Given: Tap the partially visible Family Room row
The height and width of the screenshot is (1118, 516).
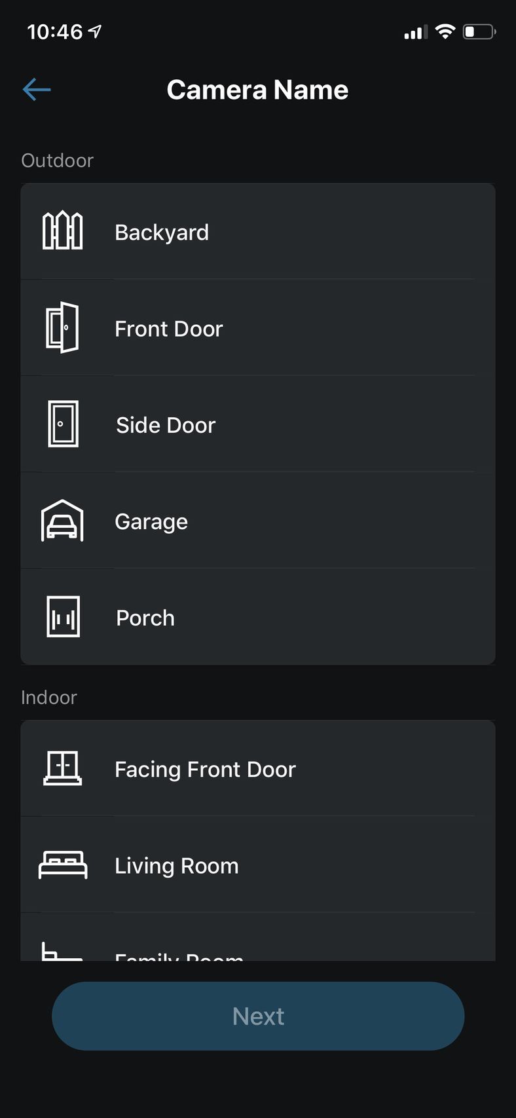Looking at the screenshot, I should [258, 937].
